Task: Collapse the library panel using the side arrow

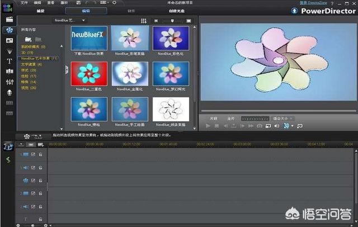Action: click(67, 69)
